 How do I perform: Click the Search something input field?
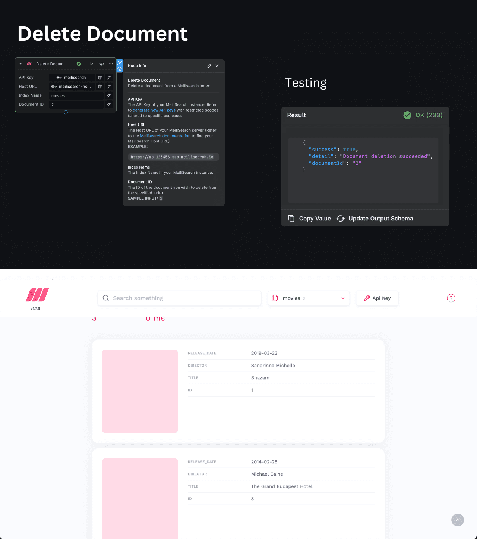pos(179,298)
